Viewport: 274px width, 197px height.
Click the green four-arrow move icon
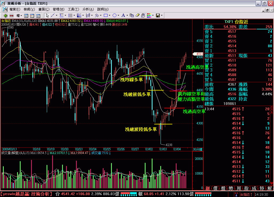(x=6, y=16)
